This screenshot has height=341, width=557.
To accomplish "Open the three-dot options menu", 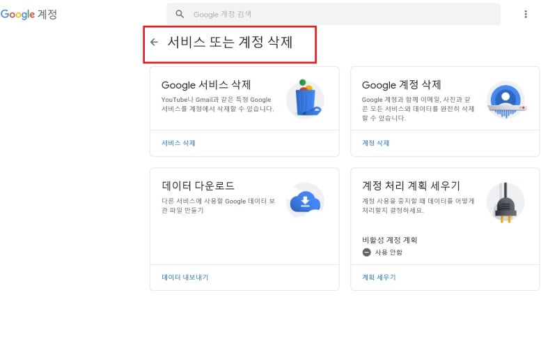I will coord(526,14).
